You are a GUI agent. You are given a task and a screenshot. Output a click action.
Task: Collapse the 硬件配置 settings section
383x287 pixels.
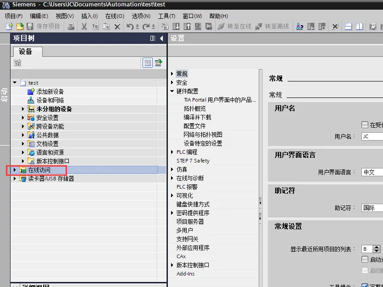(x=173, y=91)
